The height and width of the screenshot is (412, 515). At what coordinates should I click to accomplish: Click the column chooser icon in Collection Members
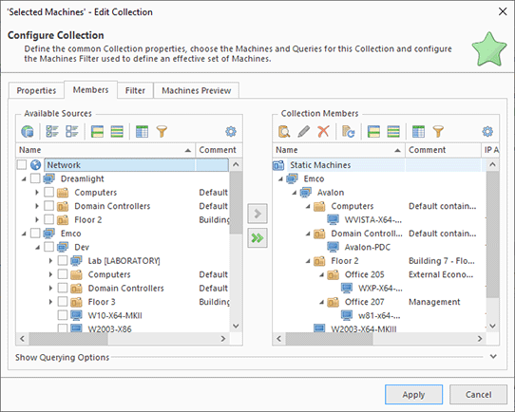coord(418,132)
